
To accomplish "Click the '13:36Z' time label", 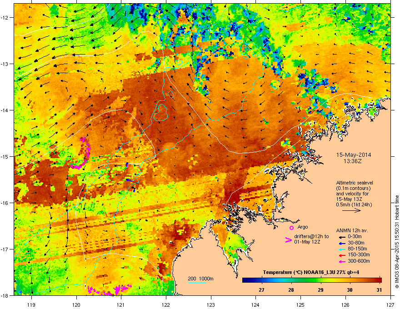I will [353, 161].
